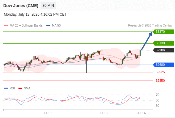The height and width of the screenshot is (118, 175).
Task: Click the Jul 13 date axis label
Action: 103,113
